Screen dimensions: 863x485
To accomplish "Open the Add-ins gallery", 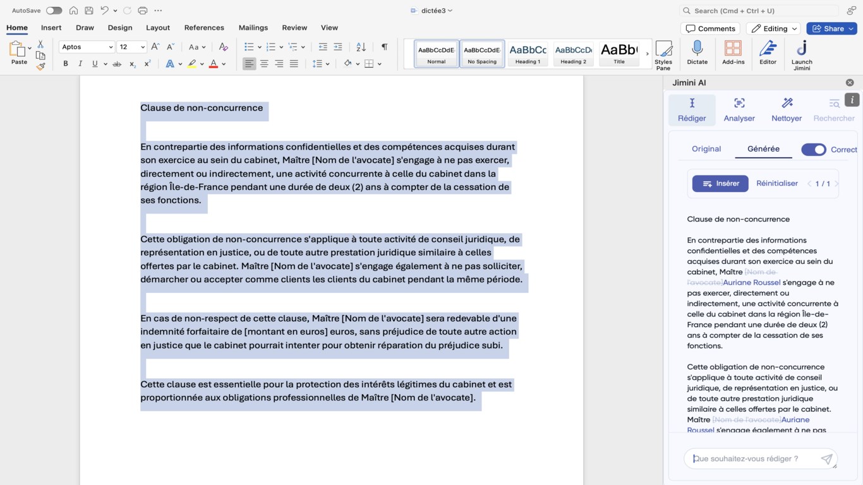I will pyautogui.click(x=733, y=53).
